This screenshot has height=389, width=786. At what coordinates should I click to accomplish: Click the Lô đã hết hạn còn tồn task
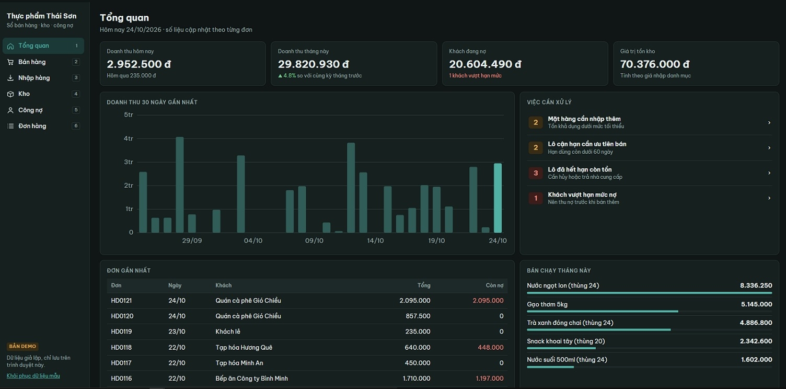(650, 173)
